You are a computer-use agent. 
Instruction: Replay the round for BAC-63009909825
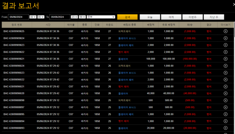point(225,31)
